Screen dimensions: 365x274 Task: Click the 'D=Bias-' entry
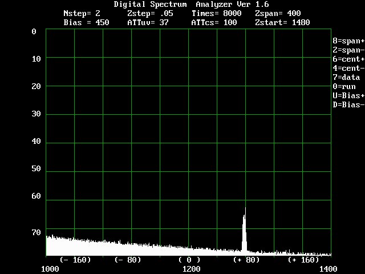[x=348, y=104]
